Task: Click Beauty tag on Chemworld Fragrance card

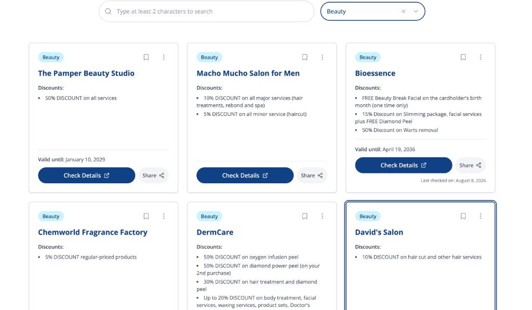Action: click(x=51, y=217)
